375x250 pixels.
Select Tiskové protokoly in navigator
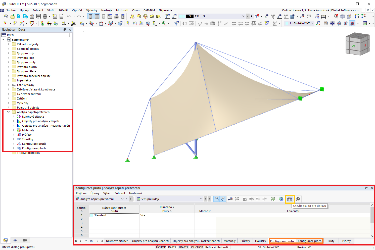point(28,153)
